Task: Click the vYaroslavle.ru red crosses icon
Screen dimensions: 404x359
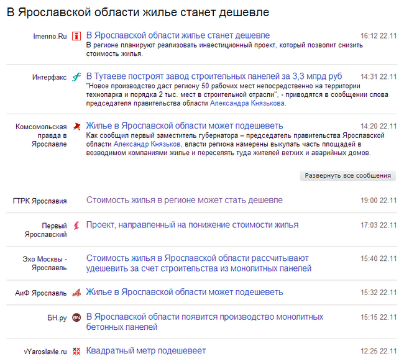Action: 76,351
